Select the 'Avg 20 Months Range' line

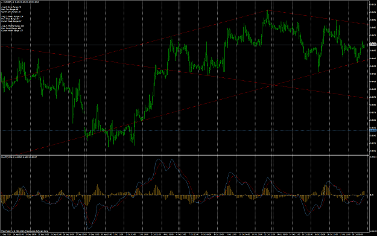13,26
